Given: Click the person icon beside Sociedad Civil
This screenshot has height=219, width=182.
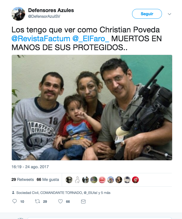Looking at the screenshot, I should (x=13, y=193).
